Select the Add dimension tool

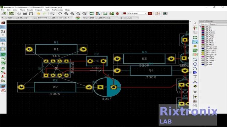coord(195,82)
